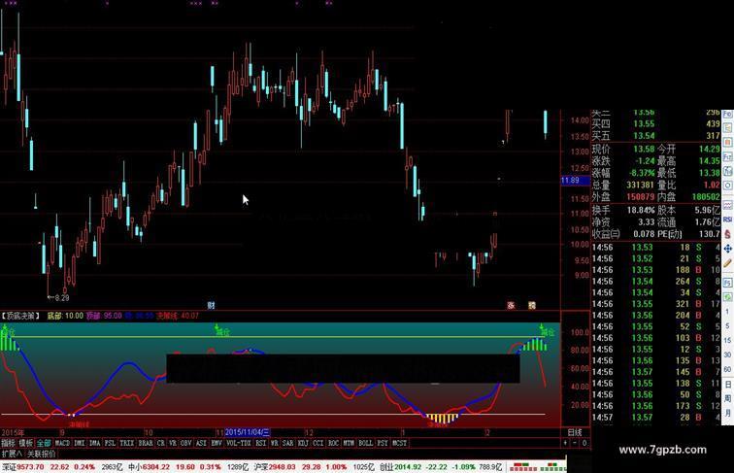Switch to the EMV indicator tab
Viewport: 734px width, 473px height.
[x=217, y=443]
